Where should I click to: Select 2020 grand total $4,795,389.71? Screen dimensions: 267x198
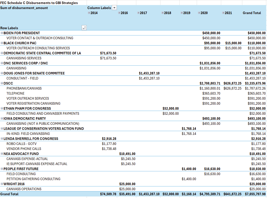(210, 194)
